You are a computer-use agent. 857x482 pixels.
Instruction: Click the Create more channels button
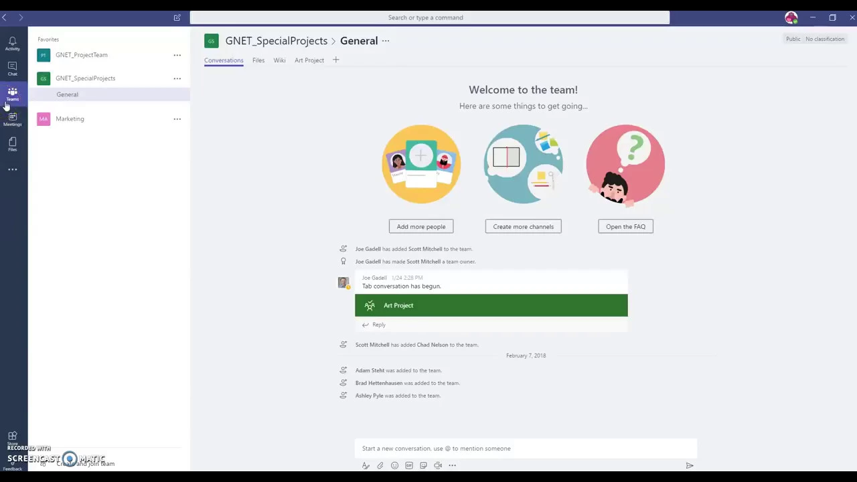[x=524, y=226]
